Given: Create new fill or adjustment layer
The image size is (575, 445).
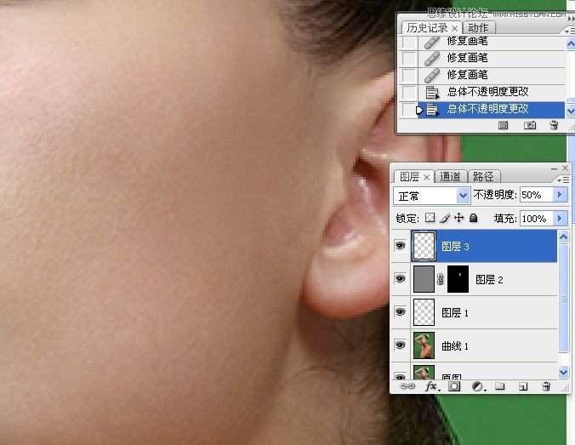Looking at the screenshot, I should [478, 386].
